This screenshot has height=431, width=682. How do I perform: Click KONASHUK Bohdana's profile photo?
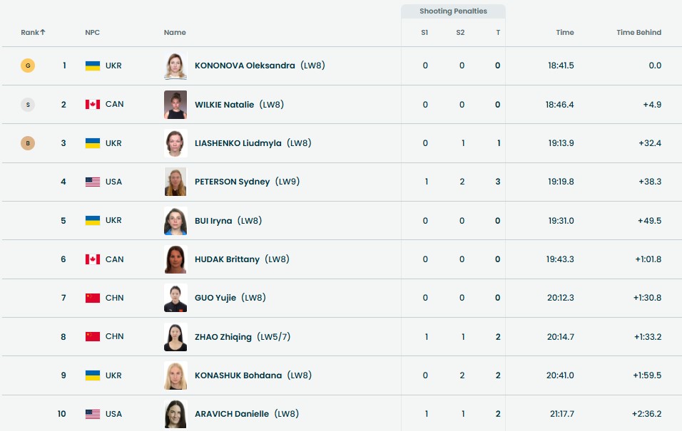175,375
